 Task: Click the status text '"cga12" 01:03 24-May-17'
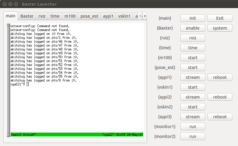pyautogui.click(x=123, y=135)
